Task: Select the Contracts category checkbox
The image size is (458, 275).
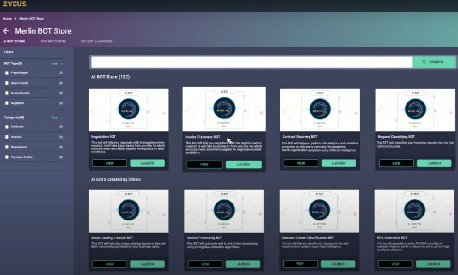Action: pos(7,127)
